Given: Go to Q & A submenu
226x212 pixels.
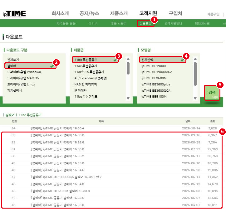Looking at the screenshot, I should tap(93, 23).
